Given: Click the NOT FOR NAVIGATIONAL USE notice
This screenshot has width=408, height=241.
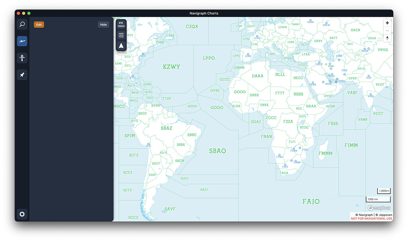Looking at the screenshot, I should [x=371, y=218].
